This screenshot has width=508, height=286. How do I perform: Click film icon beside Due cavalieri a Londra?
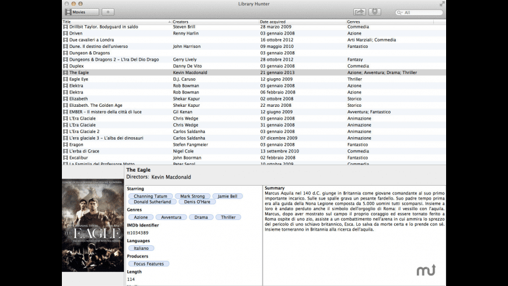65,40
